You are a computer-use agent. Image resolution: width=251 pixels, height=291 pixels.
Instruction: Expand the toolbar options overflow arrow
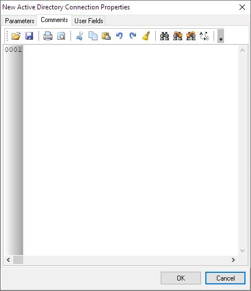pyautogui.click(x=221, y=36)
